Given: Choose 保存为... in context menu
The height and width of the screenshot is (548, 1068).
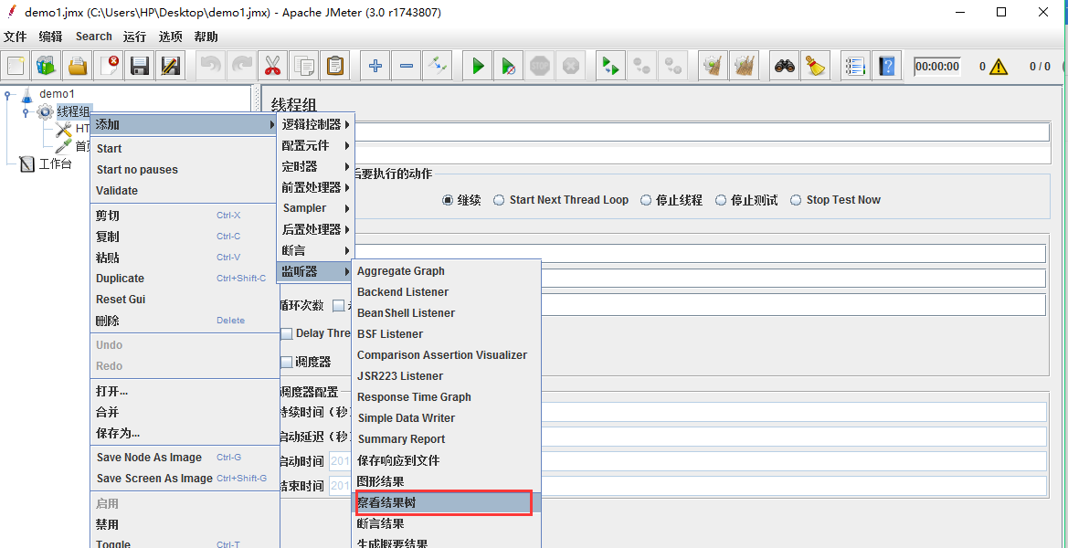Looking at the screenshot, I should (184, 433).
